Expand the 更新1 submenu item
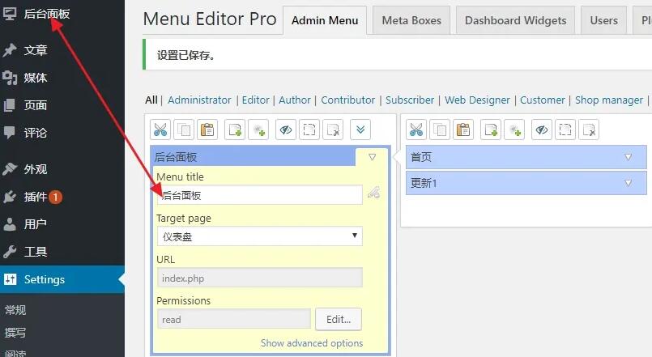 [628, 183]
